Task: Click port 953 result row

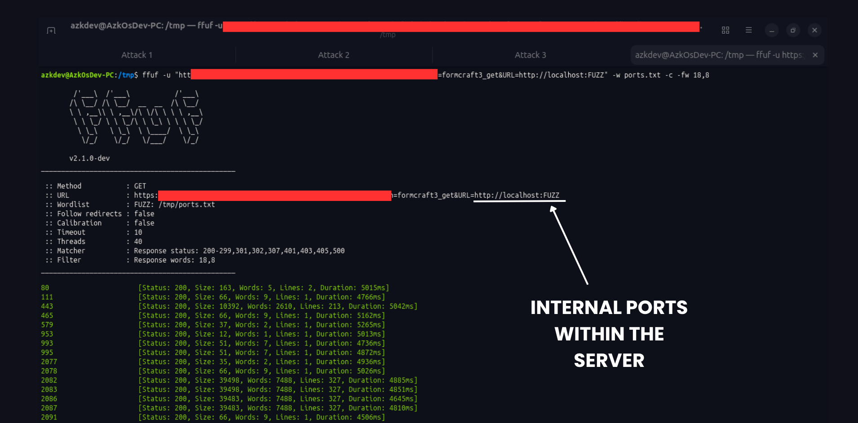Action: (213, 334)
